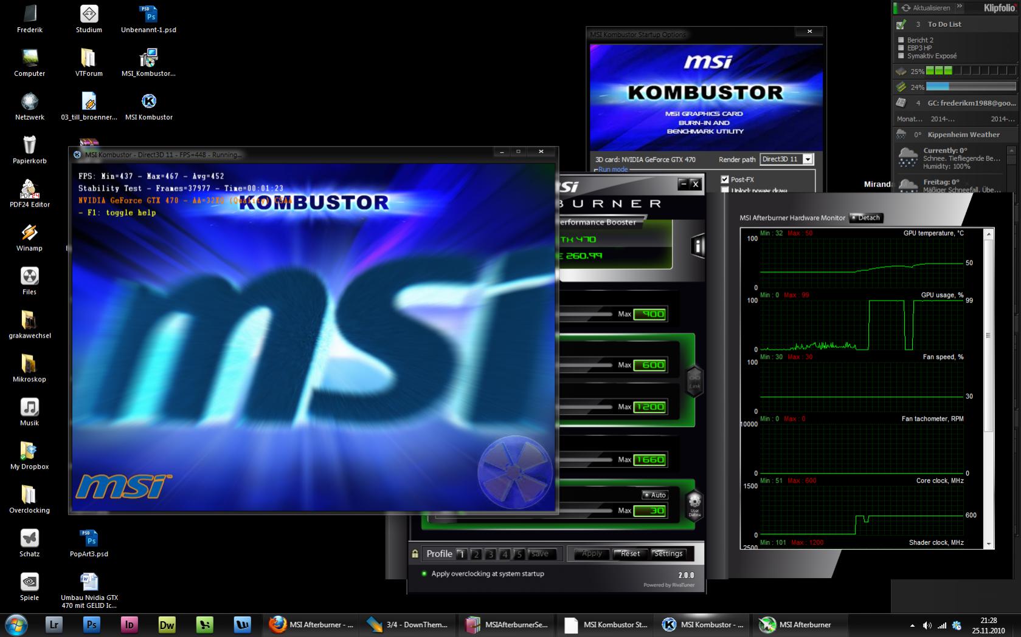Open PDF24 Editor desktop icon
1021x637 pixels.
(x=29, y=194)
